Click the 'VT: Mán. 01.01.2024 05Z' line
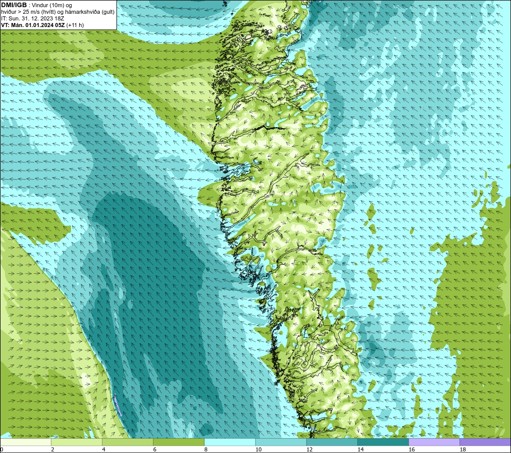Screen dimensions: 511x453 [x=33, y=25]
